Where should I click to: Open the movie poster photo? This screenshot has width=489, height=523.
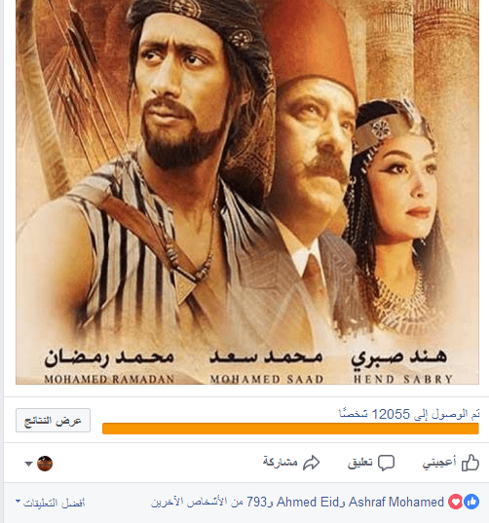click(x=247, y=192)
